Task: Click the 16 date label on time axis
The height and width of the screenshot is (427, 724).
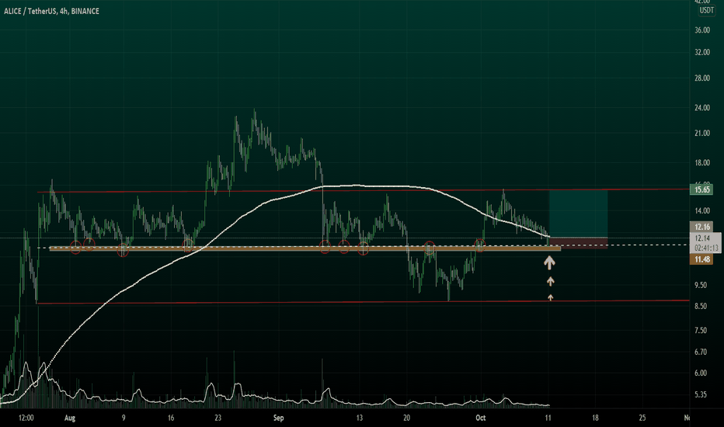Action: coord(171,418)
